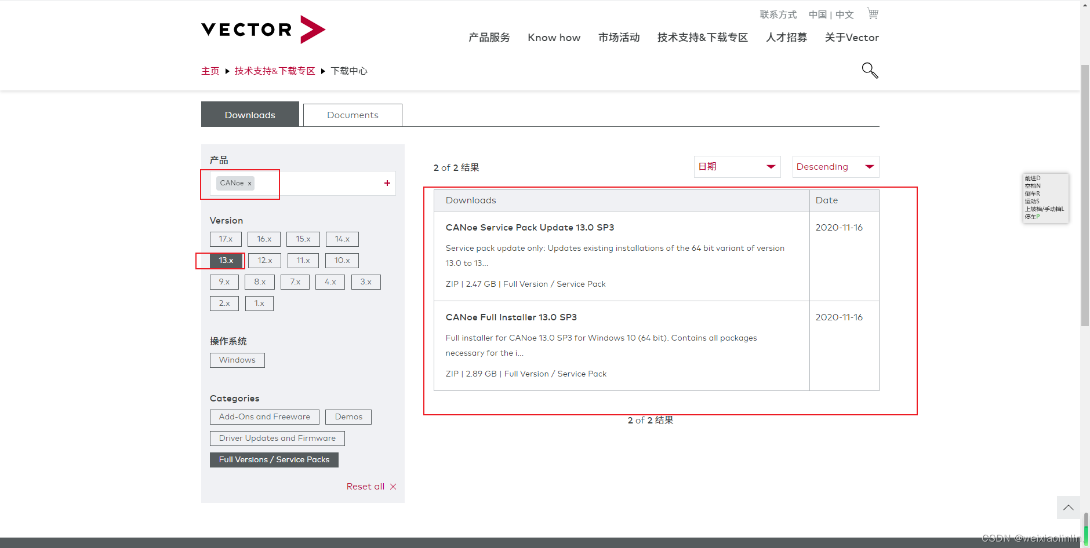Deselect Full Versions / Service Packs category
Image resolution: width=1090 pixels, height=548 pixels.
274,460
